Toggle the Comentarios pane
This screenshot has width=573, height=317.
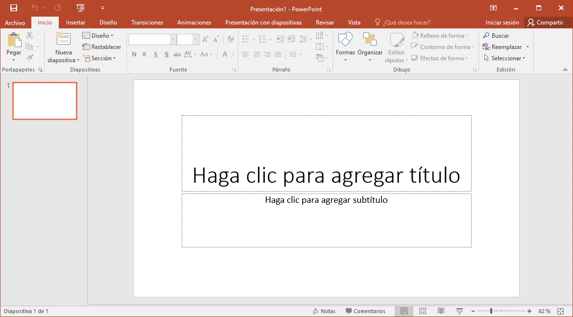pyautogui.click(x=365, y=311)
